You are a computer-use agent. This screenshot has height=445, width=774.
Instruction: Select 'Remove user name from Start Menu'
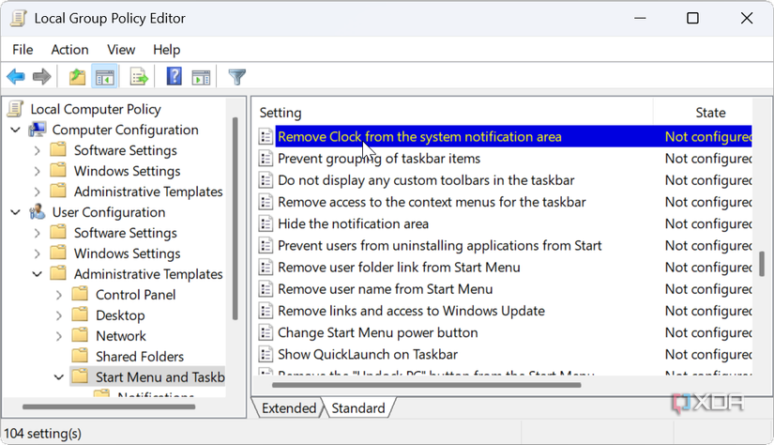[x=385, y=289]
